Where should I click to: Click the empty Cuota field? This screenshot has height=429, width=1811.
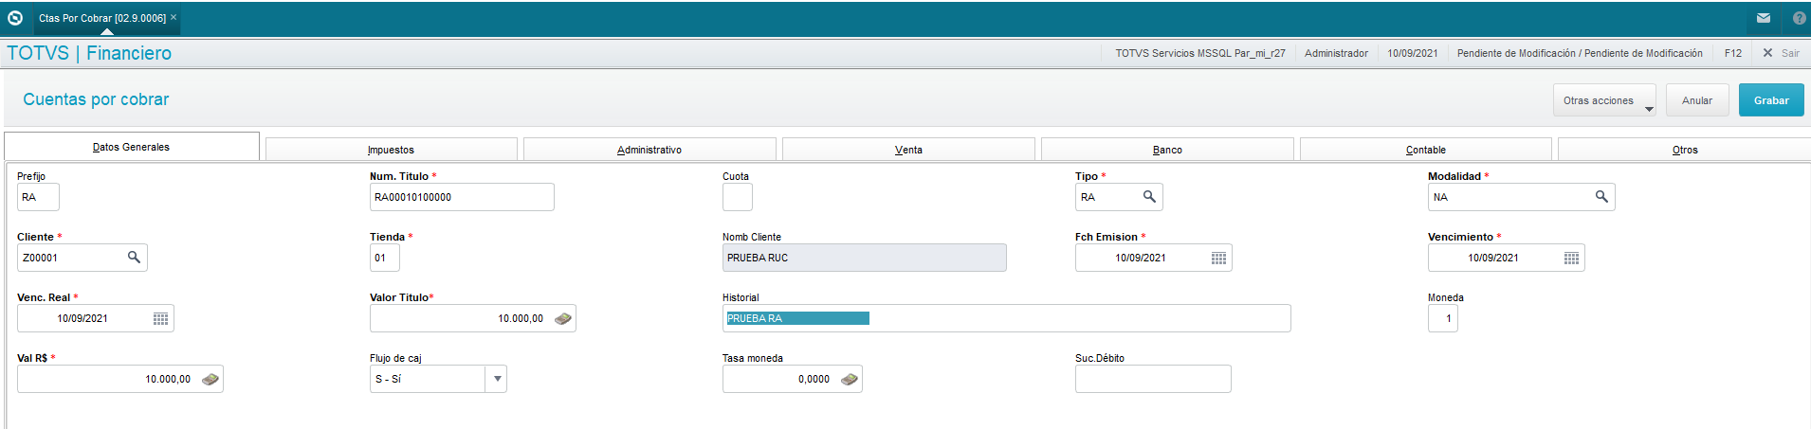click(738, 197)
